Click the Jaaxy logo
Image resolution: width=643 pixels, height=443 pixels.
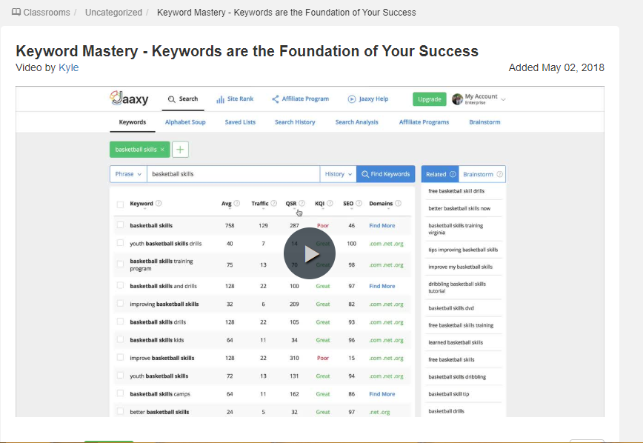click(129, 99)
